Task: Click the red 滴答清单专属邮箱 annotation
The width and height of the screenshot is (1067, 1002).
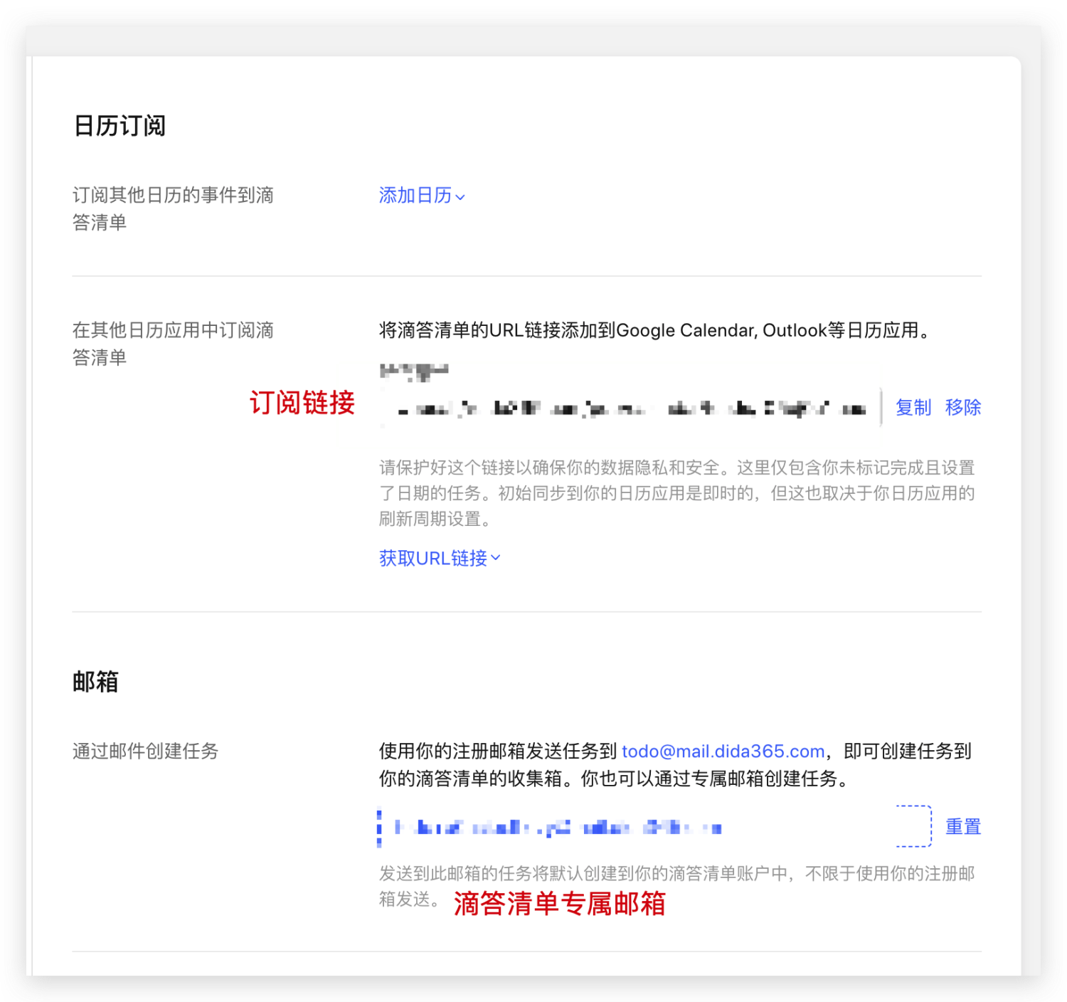Action: [559, 903]
